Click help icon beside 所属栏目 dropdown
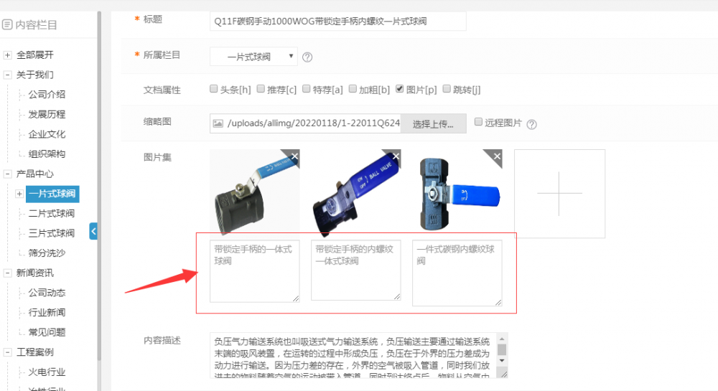 307,57
